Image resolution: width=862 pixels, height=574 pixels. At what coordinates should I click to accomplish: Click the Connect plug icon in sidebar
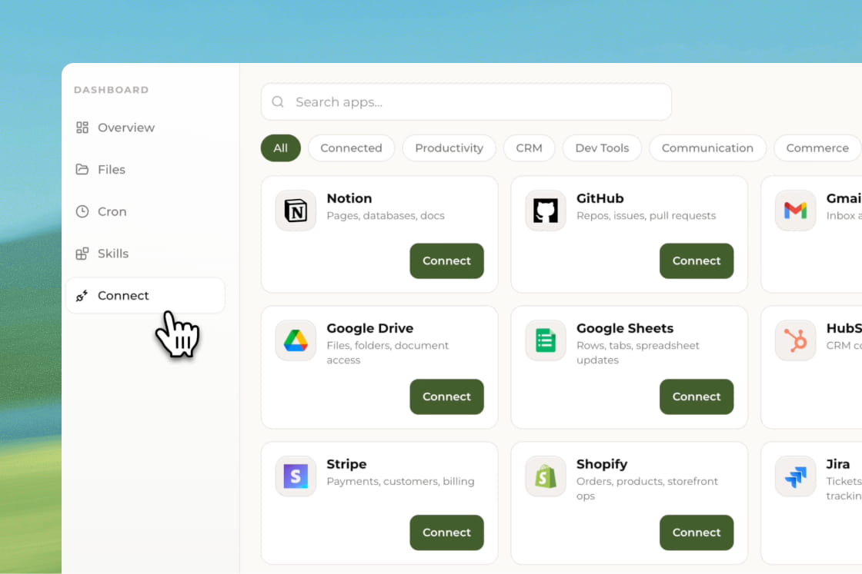[82, 296]
